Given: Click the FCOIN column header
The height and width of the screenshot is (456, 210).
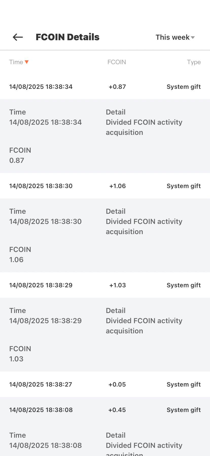Looking at the screenshot, I should coord(117,62).
